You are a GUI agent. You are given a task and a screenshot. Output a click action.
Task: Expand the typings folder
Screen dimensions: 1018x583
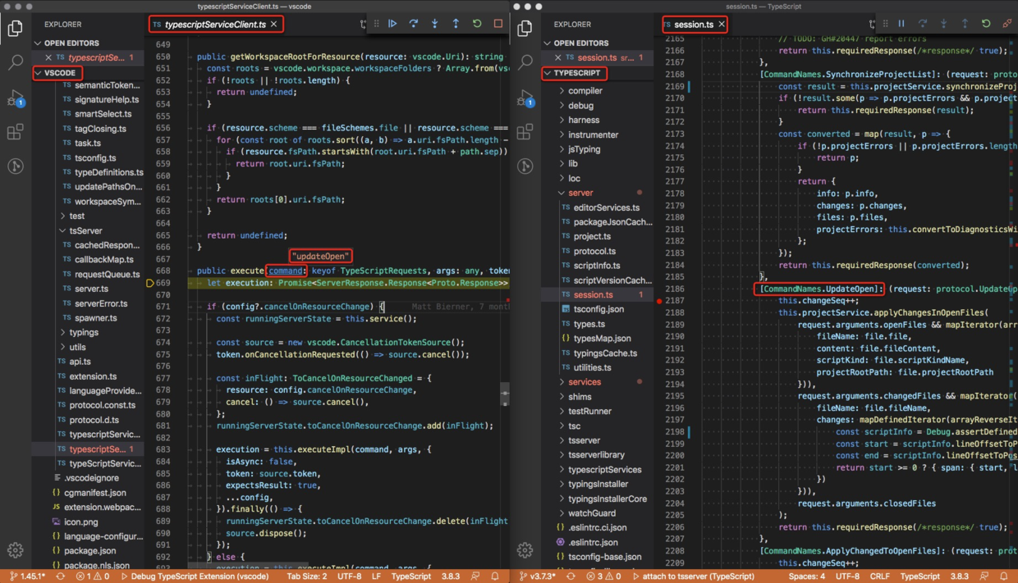point(83,332)
